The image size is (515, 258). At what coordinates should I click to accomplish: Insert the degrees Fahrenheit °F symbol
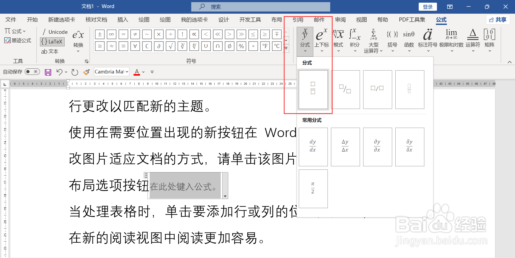265,46
